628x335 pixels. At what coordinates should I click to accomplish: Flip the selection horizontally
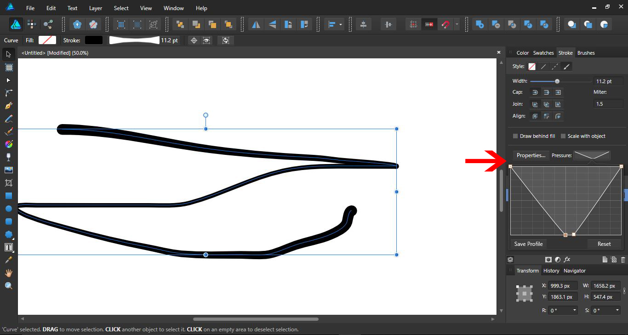click(x=256, y=24)
